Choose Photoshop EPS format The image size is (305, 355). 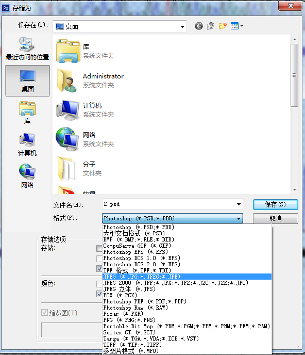point(187,252)
